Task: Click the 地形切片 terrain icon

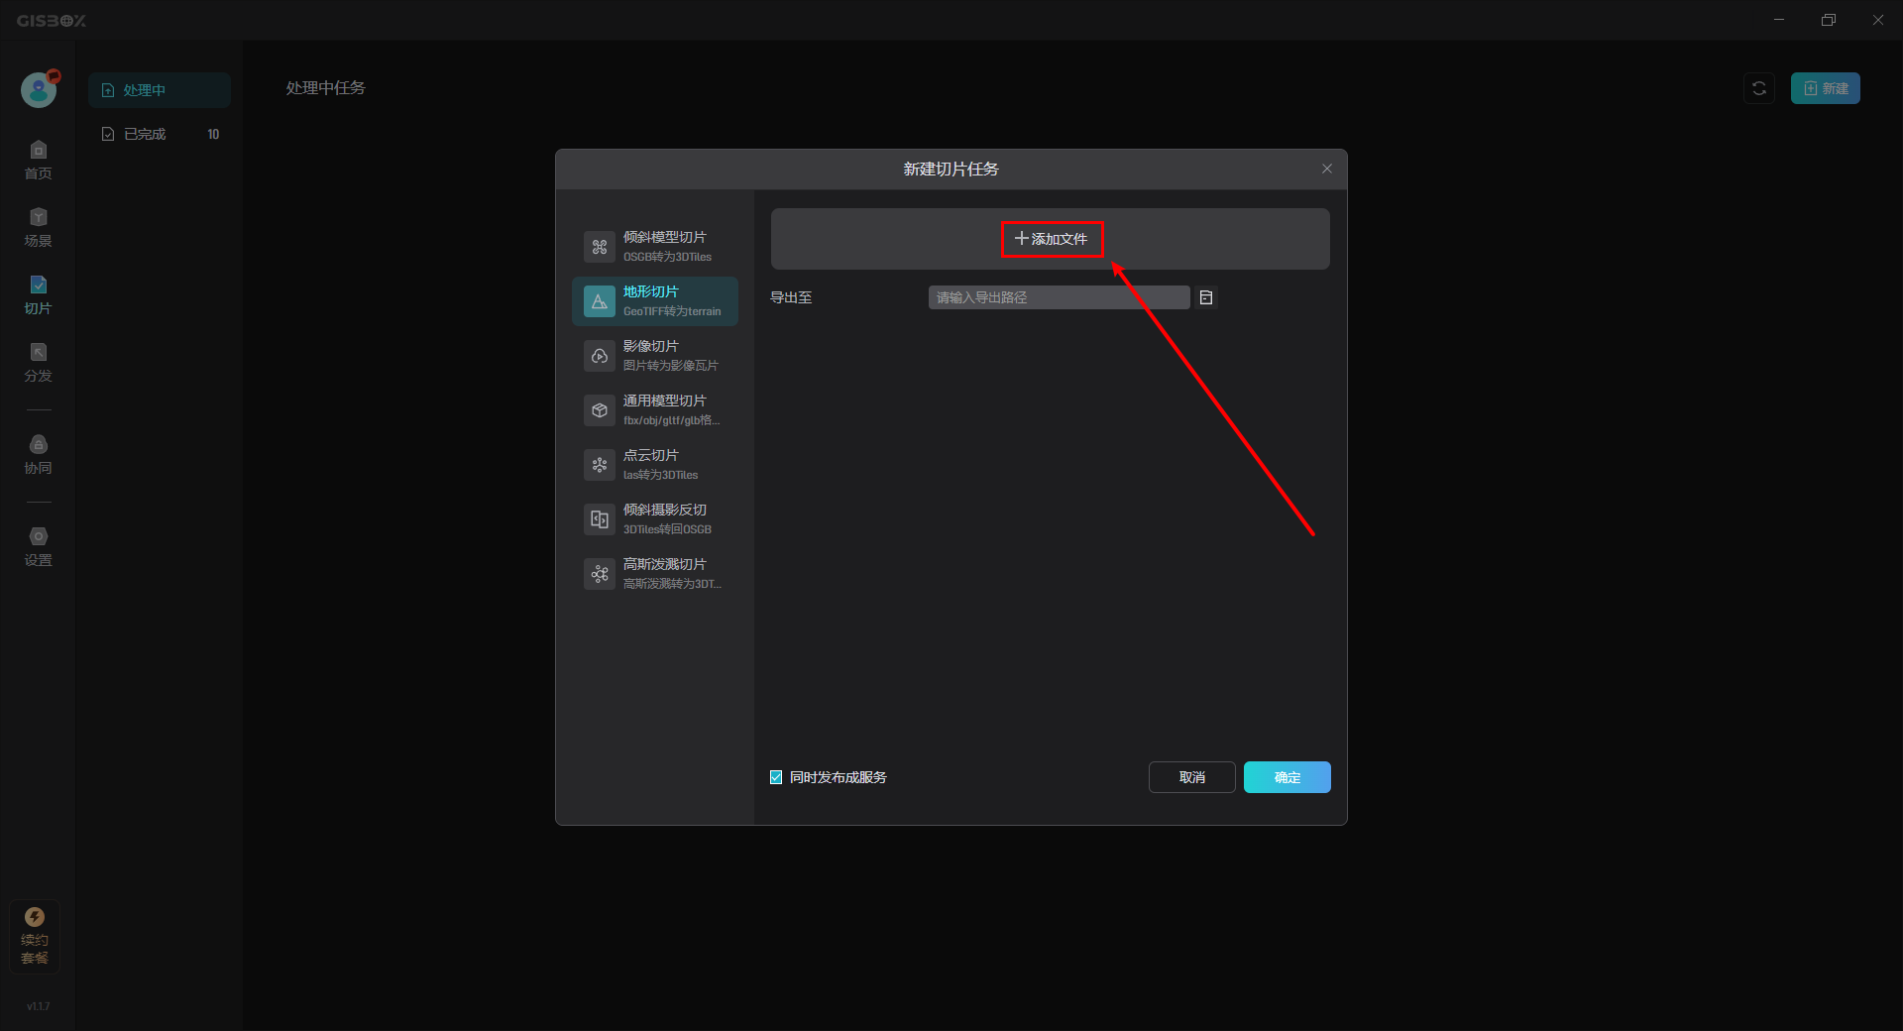Action: (600, 301)
